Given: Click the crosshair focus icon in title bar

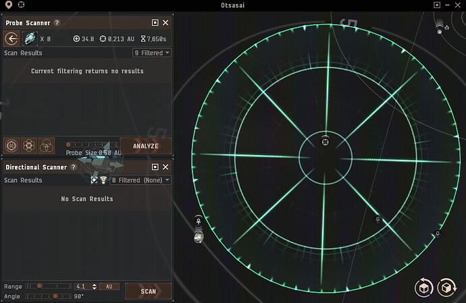Looking at the screenshot, I should tap(21, 5).
